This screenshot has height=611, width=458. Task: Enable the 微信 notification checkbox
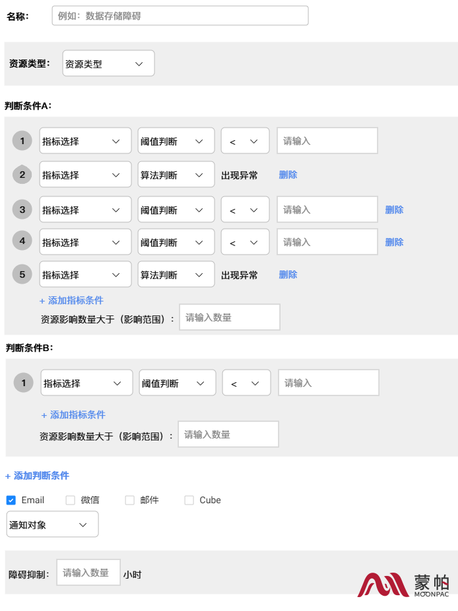click(x=71, y=500)
